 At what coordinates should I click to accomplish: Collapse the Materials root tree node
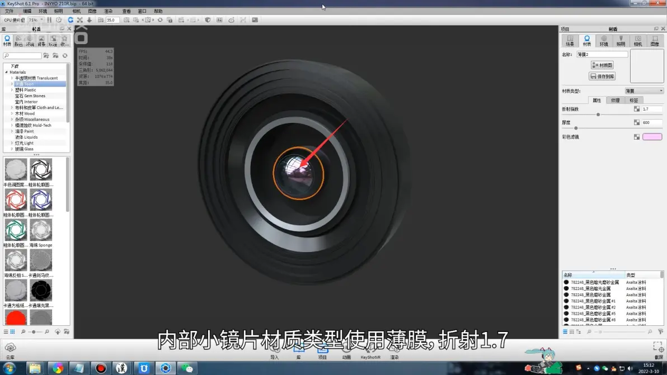[x=6, y=72]
